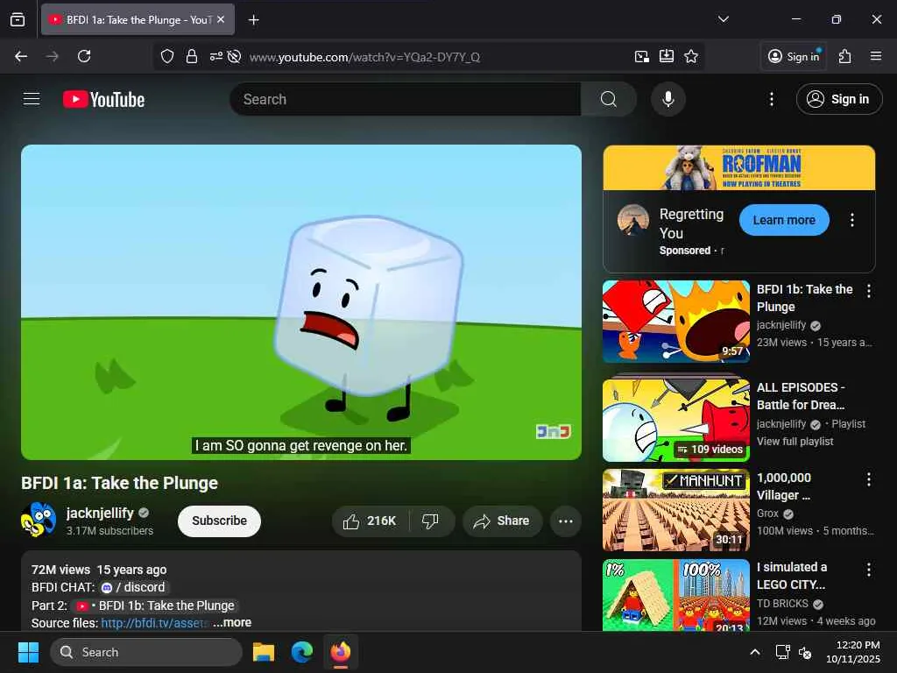Start voice search with microphone icon
This screenshot has width=897, height=673.
(x=667, y=99)
